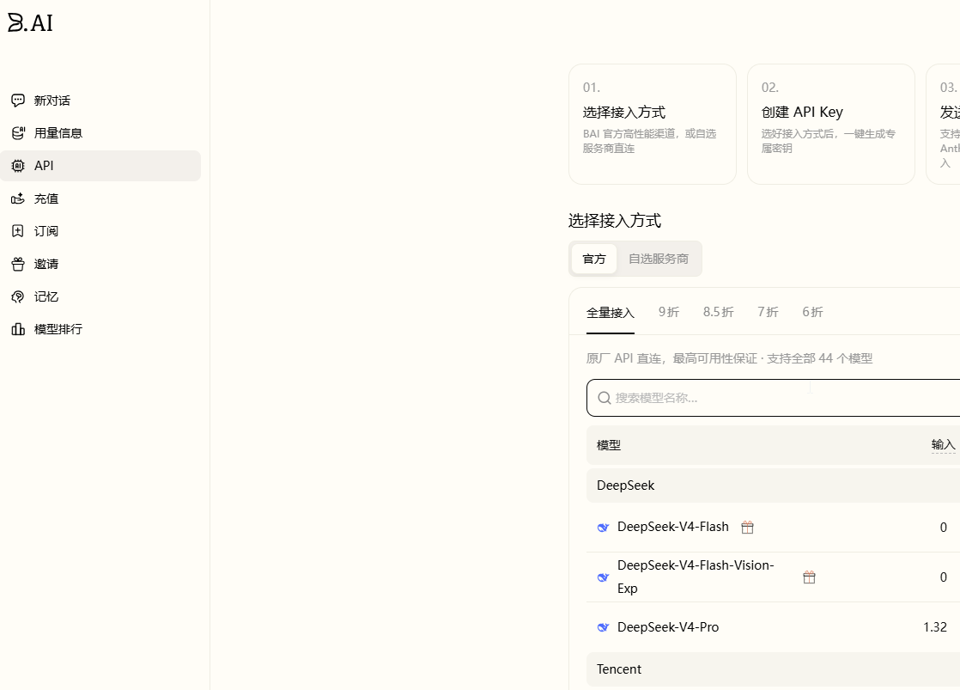Click the B.AI logo
Image resolution: width=960 pixels, height=690 pixels.
click(30, 22)
